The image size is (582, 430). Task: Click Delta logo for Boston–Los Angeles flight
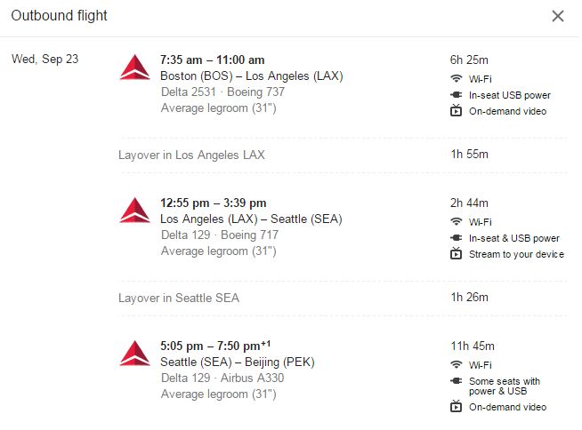(135, 68)
